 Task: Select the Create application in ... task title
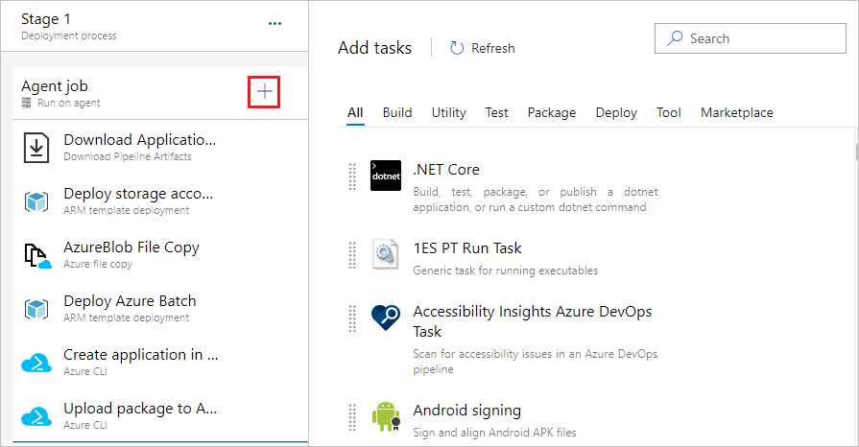point(141,354)
